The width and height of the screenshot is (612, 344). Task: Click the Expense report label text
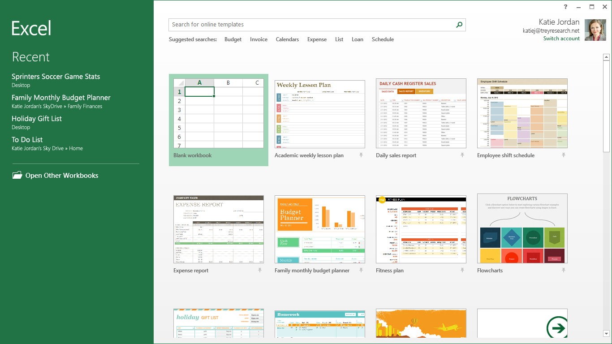pos(191,271)
